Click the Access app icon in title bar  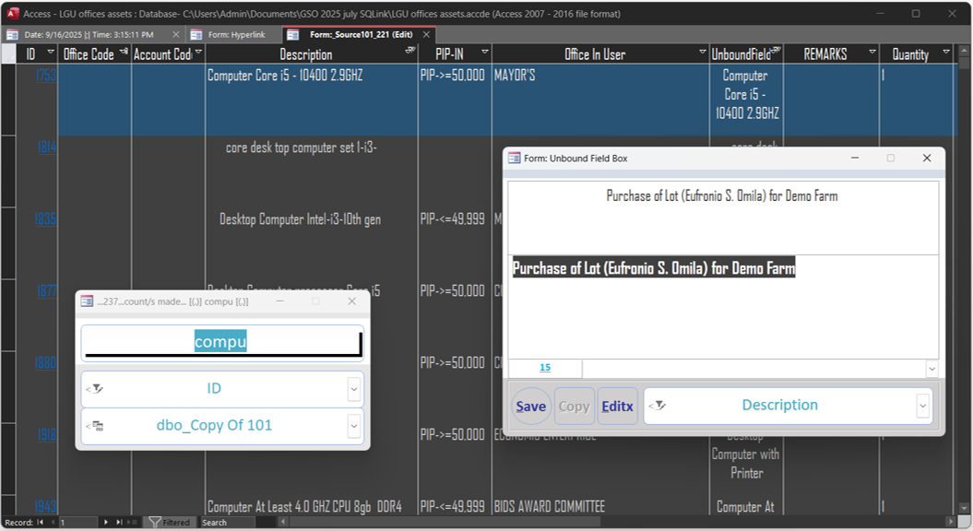(13, 14)
